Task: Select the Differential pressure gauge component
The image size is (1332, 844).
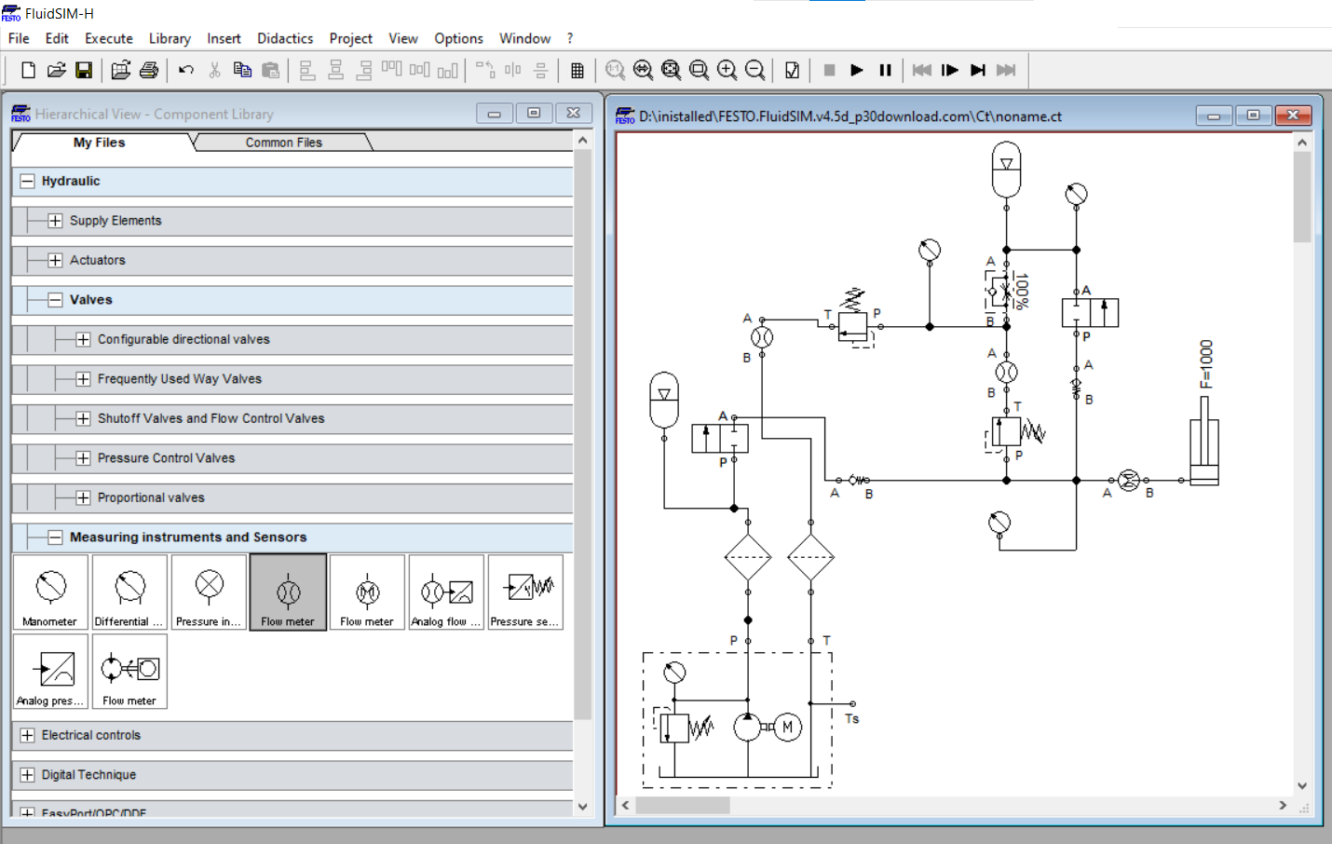Action: (129, 592)
